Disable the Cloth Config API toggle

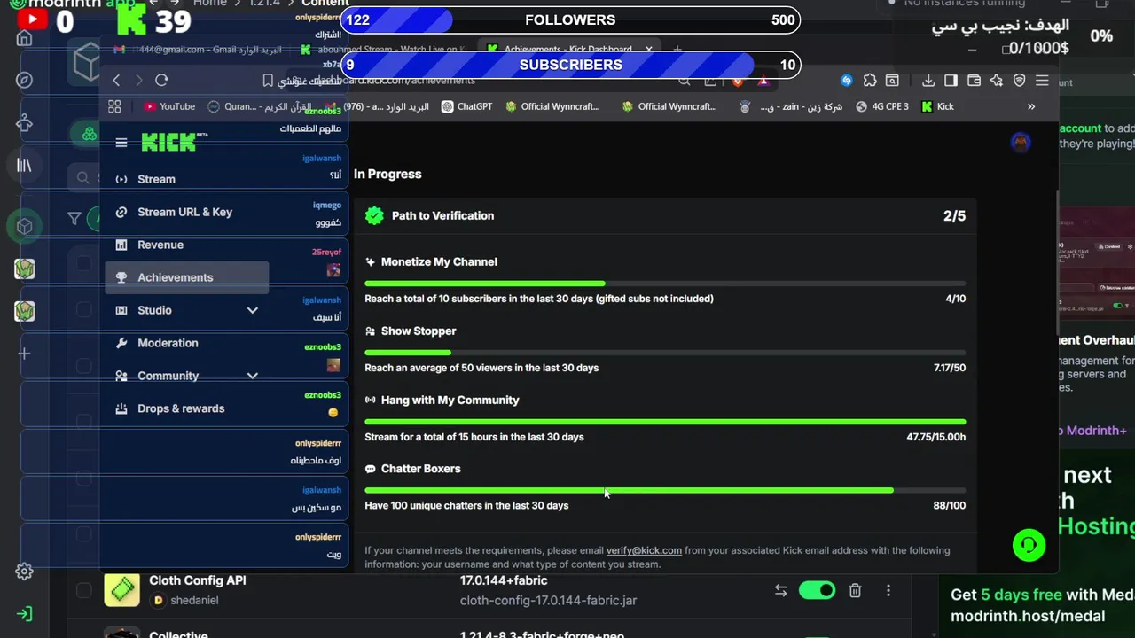817,590
